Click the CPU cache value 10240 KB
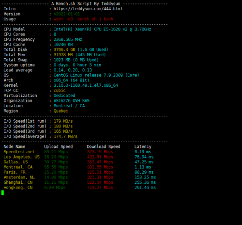 [63, 45]
